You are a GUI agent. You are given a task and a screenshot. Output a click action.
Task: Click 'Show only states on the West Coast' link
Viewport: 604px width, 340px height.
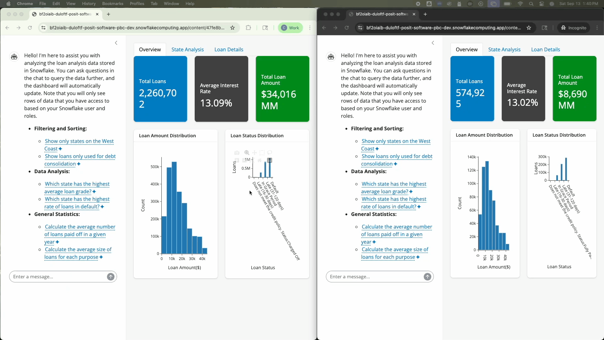click(79, 141)
